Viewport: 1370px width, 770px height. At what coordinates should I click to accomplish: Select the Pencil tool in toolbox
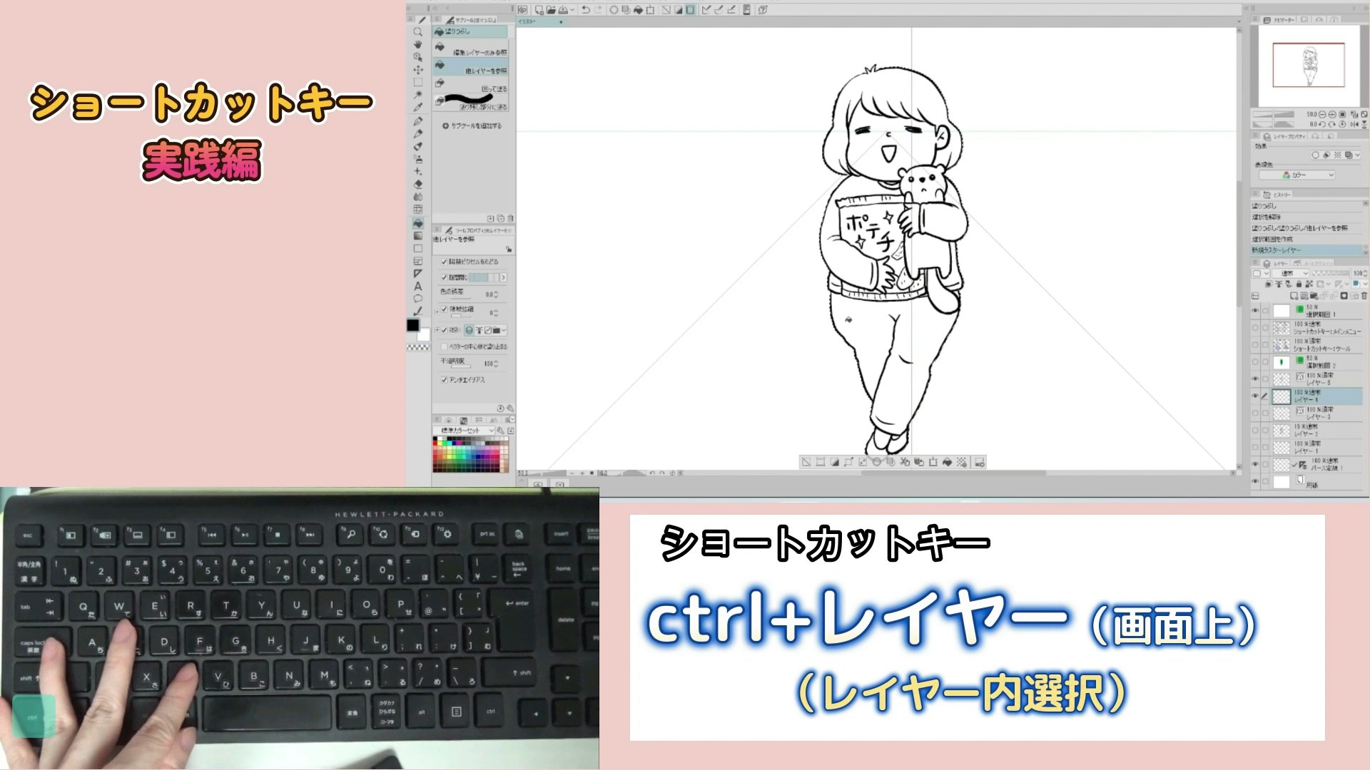coord(418,134)
